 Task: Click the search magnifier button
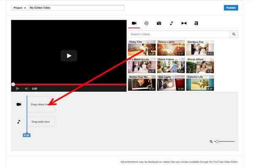(x=234, y=34)
